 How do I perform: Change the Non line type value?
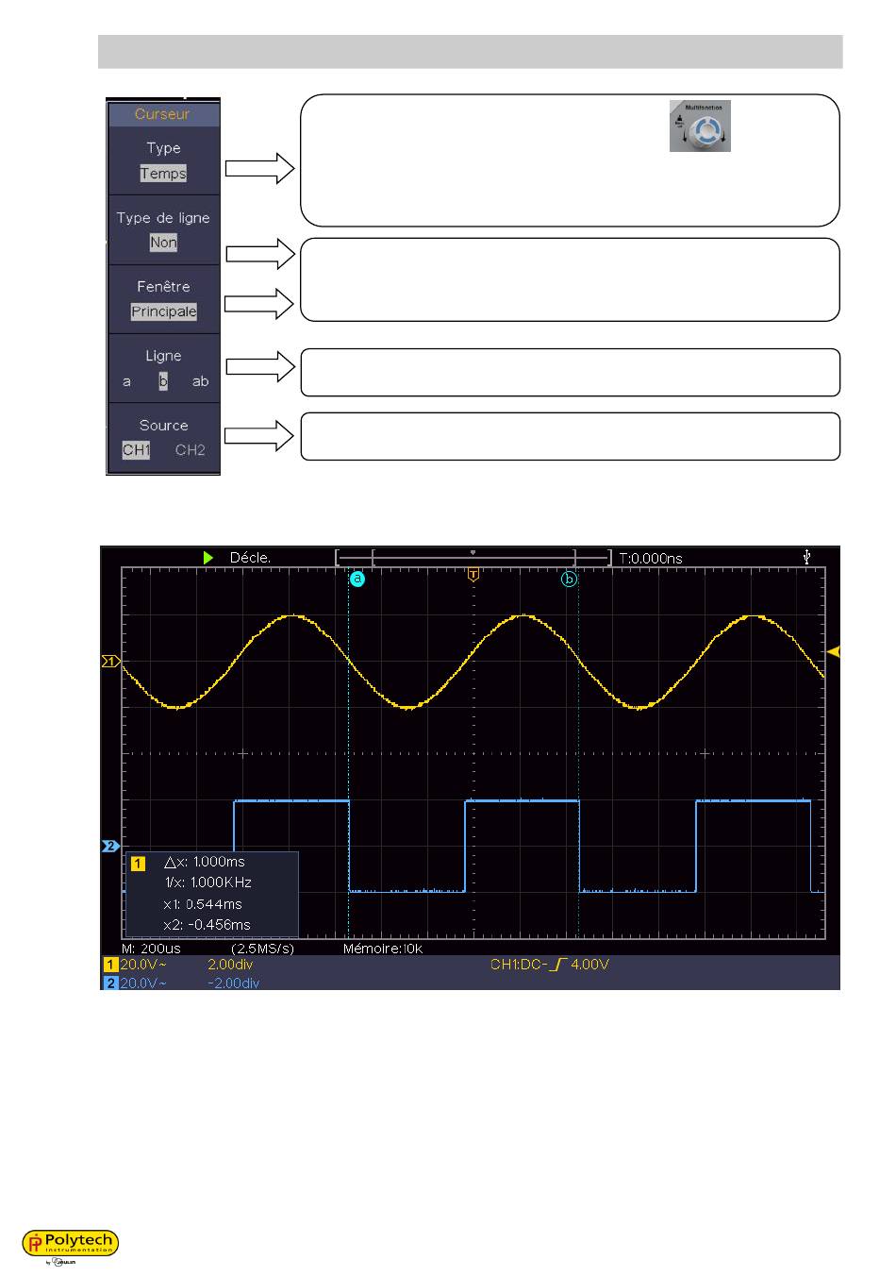pos(163,243)
